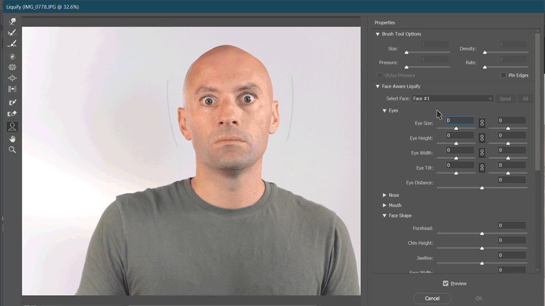Adjust the right Eye Height slider
This screenshot has width=545, height=306.
click(x=508, y=143)
